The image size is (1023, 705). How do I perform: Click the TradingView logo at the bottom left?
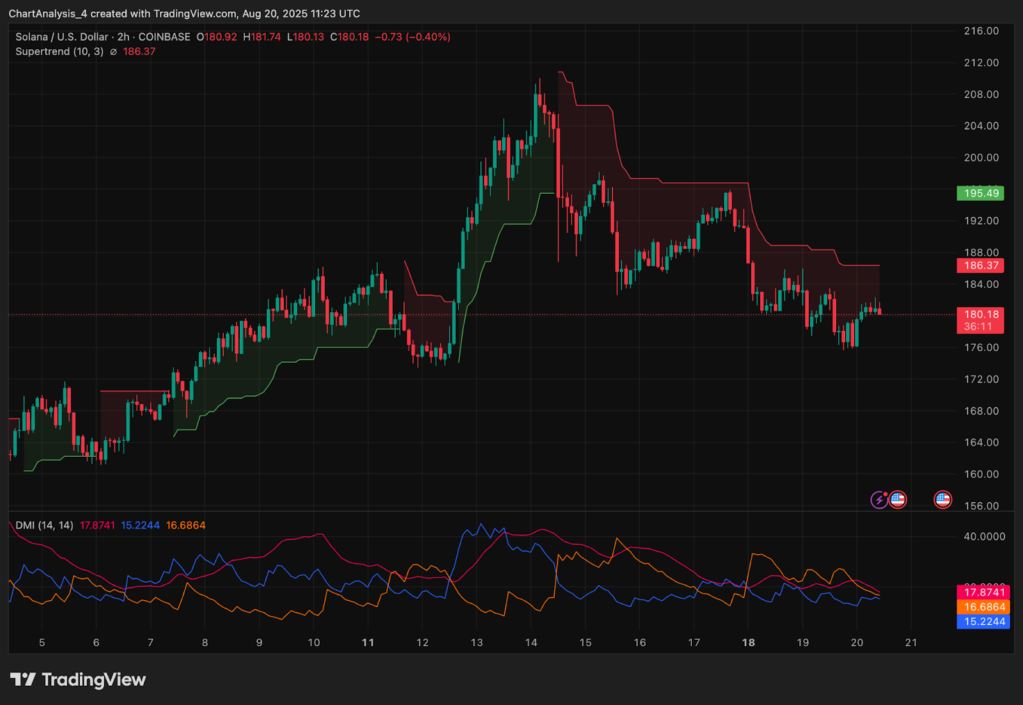(78, 679)
